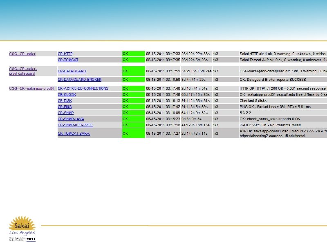Select the last check time of CR-HTTP row
The image size is (327, 245).
(163, 54)
